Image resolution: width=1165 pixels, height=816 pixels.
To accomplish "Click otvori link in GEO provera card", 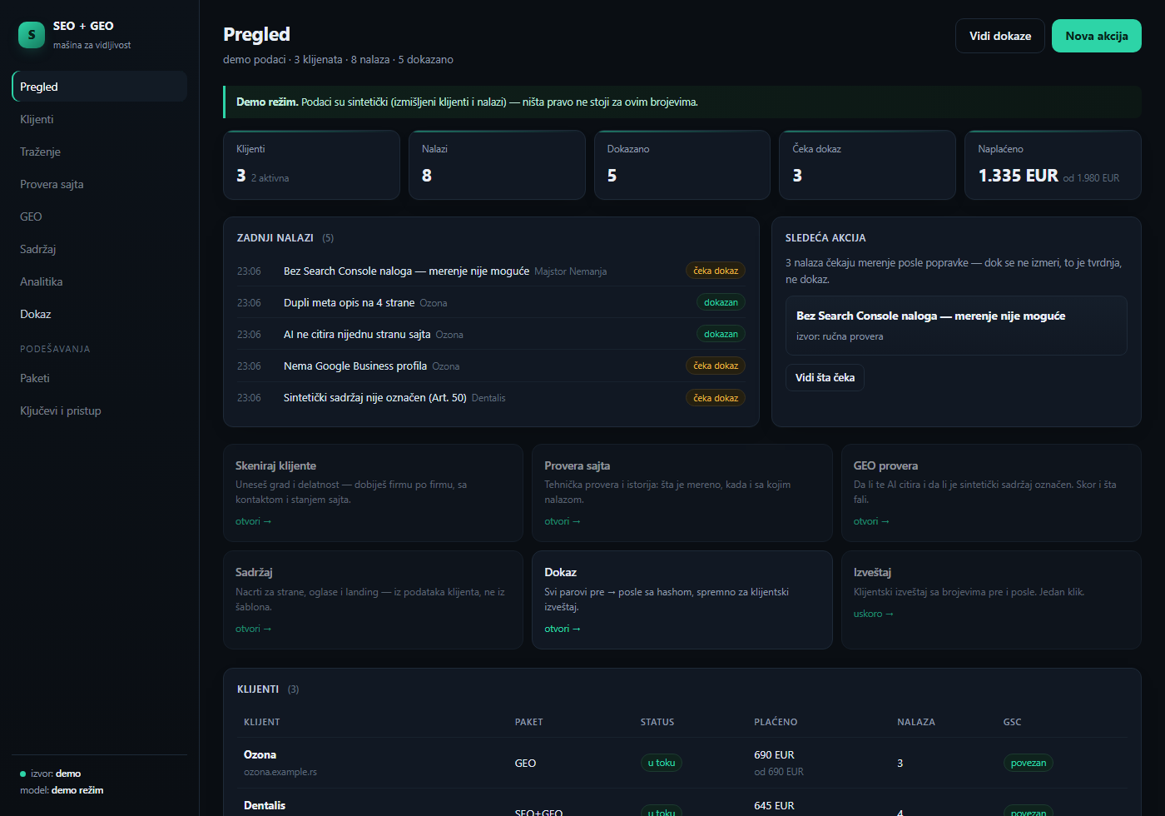I will 871,521.
